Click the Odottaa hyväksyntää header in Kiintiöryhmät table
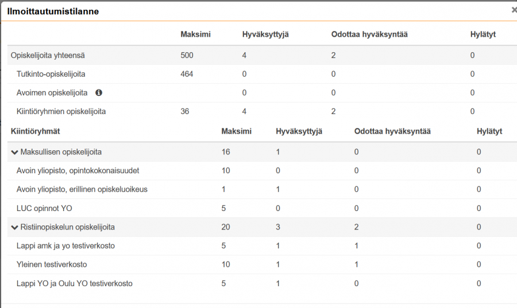The width and height of the screenshot is (517, 308). (x=392, y=131)
